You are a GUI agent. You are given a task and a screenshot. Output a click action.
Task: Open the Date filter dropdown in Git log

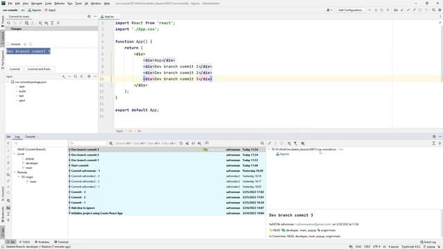coord(154,143)
